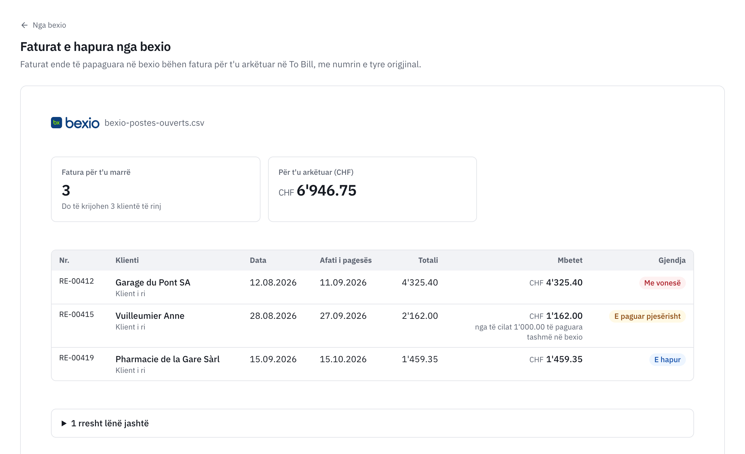Click the Fatura për t'u marrë summary card
The image size is (745, 454).
pos(156,189)
